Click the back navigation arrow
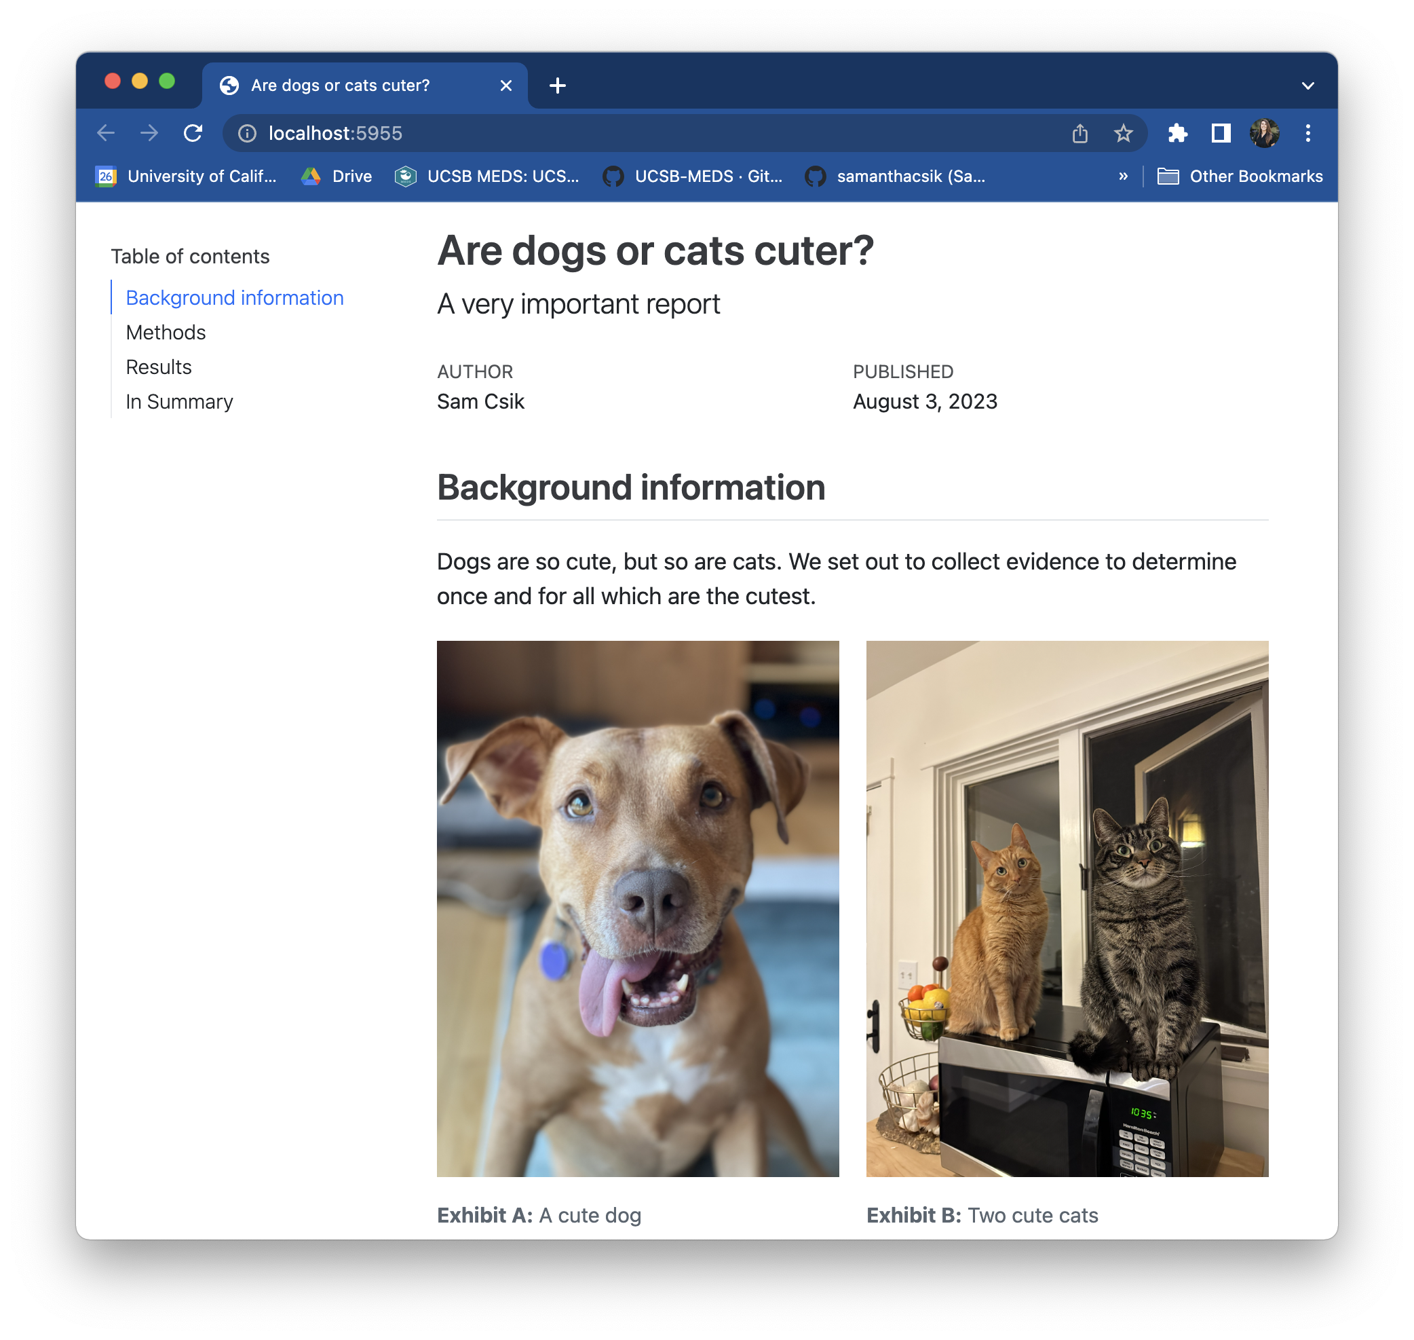 (106, 134)
